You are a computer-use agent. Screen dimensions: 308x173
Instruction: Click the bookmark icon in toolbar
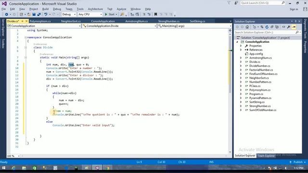click(x=155, y=14)
